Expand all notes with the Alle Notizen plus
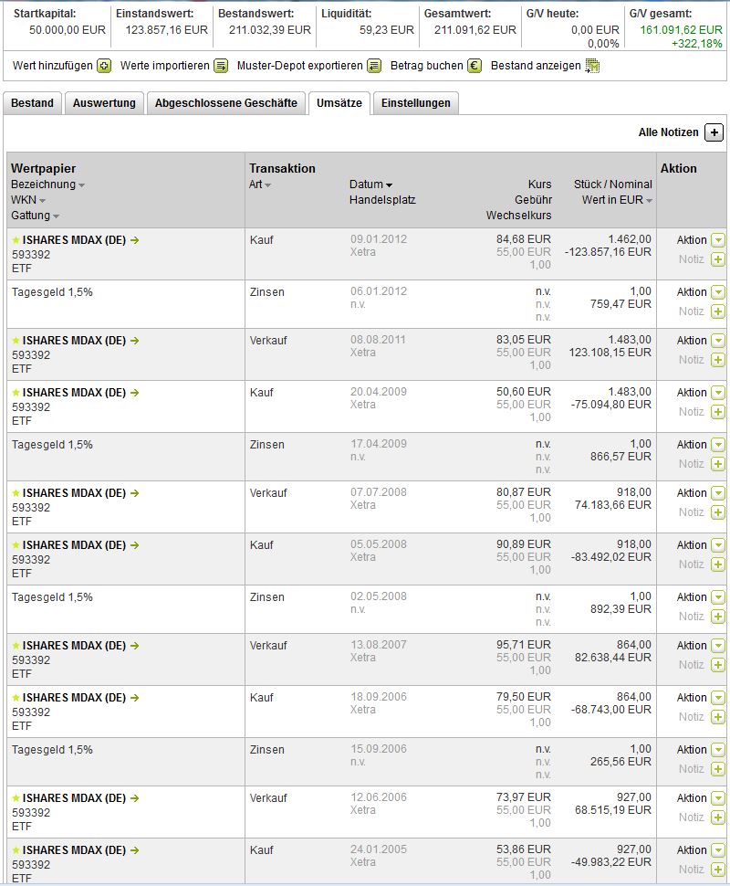Viewport: 730px width, 886px height. pos(714,132)
